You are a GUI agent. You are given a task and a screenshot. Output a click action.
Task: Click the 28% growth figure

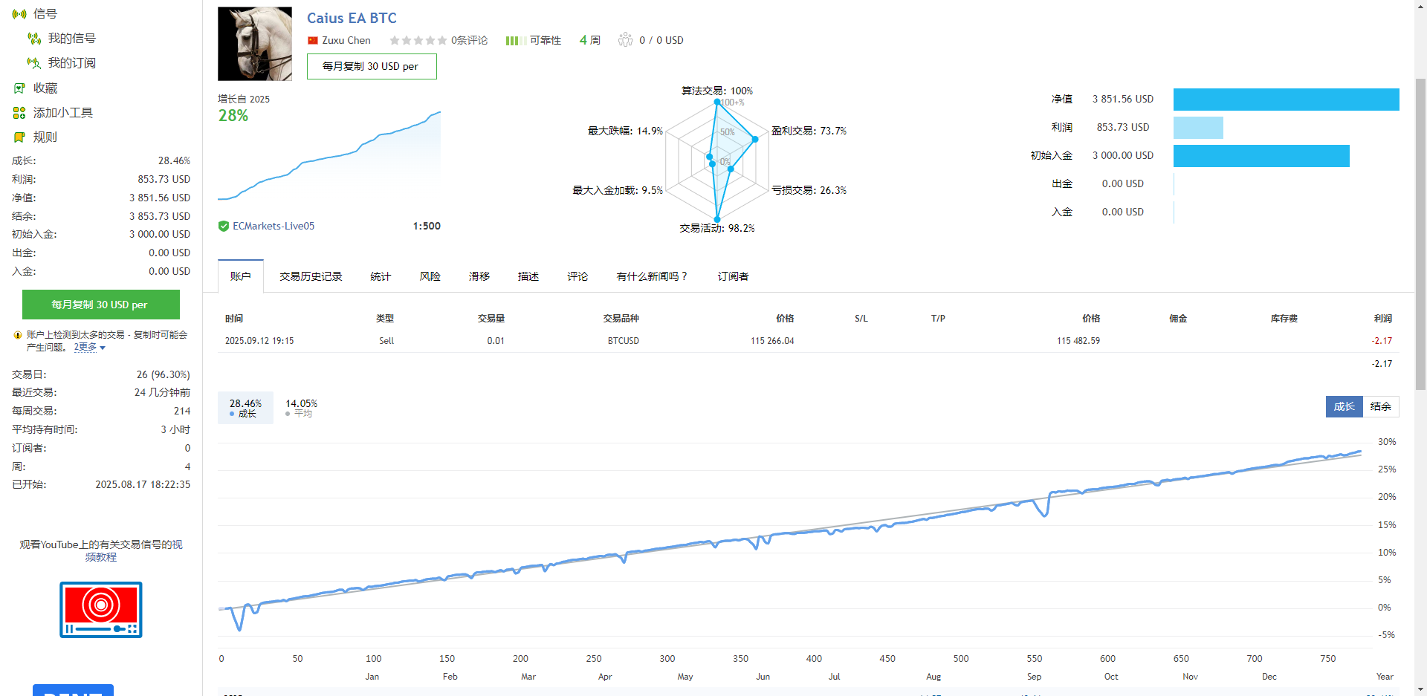pyautogui.click(x=233, y=116)
